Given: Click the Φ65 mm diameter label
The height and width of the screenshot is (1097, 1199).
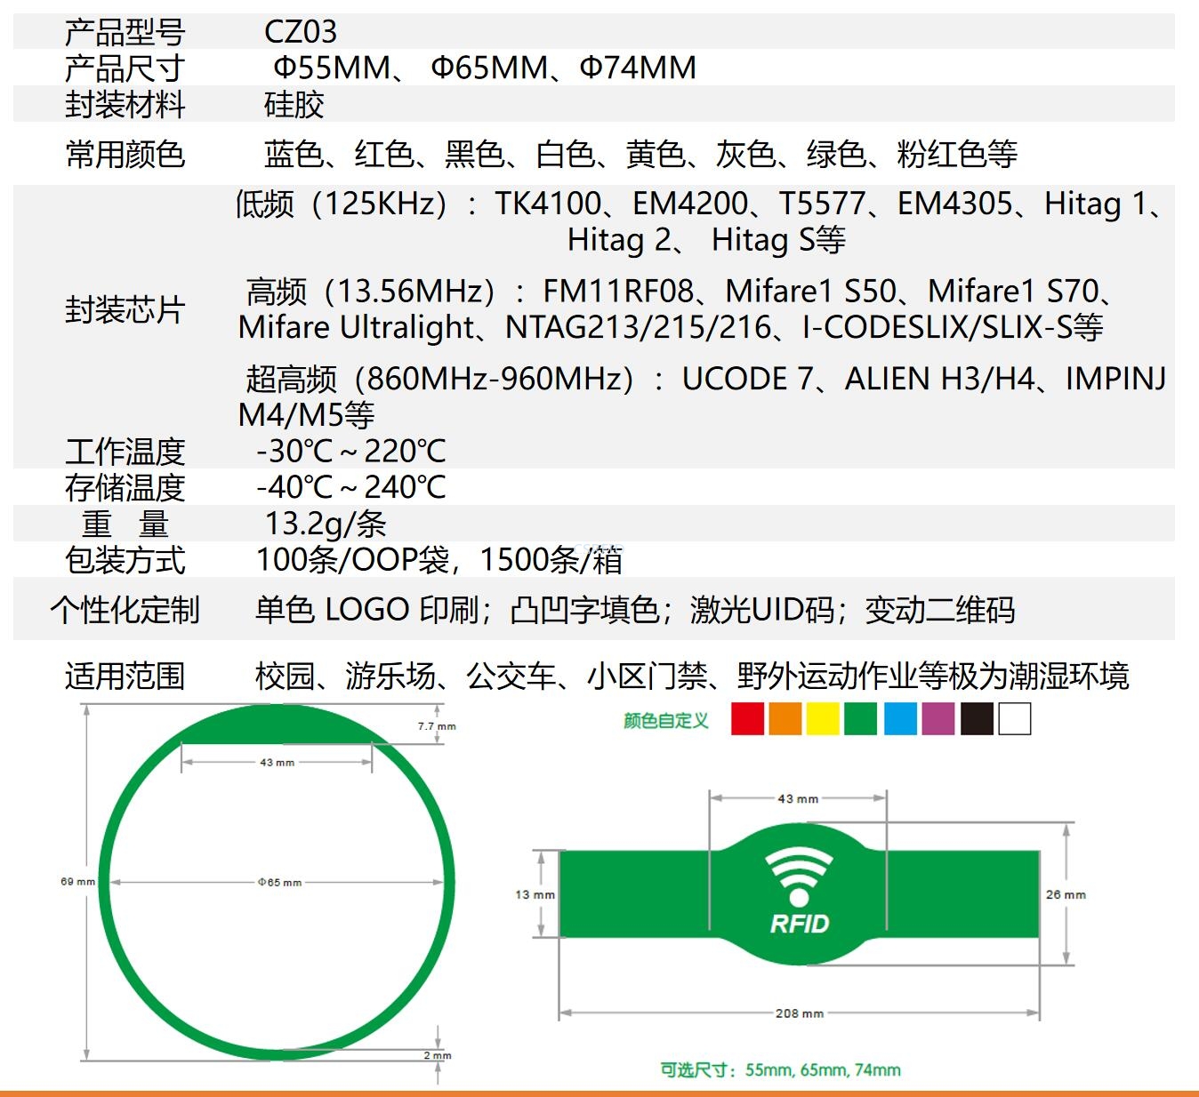Looking at the screenshot, I should 279,883.
